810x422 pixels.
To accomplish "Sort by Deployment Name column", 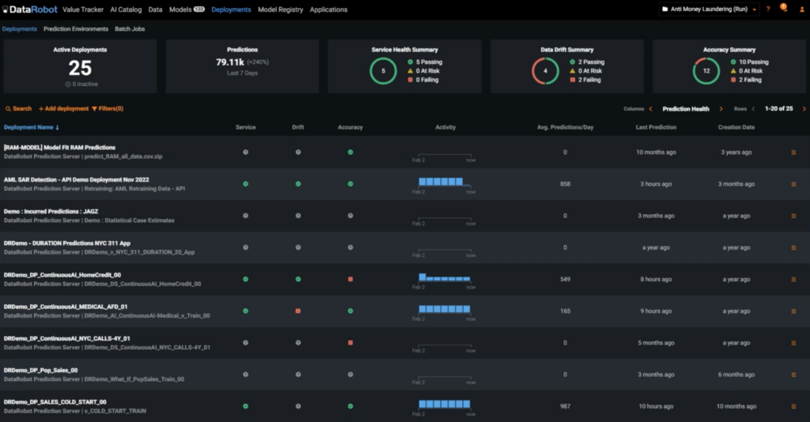I will point(32,127).
